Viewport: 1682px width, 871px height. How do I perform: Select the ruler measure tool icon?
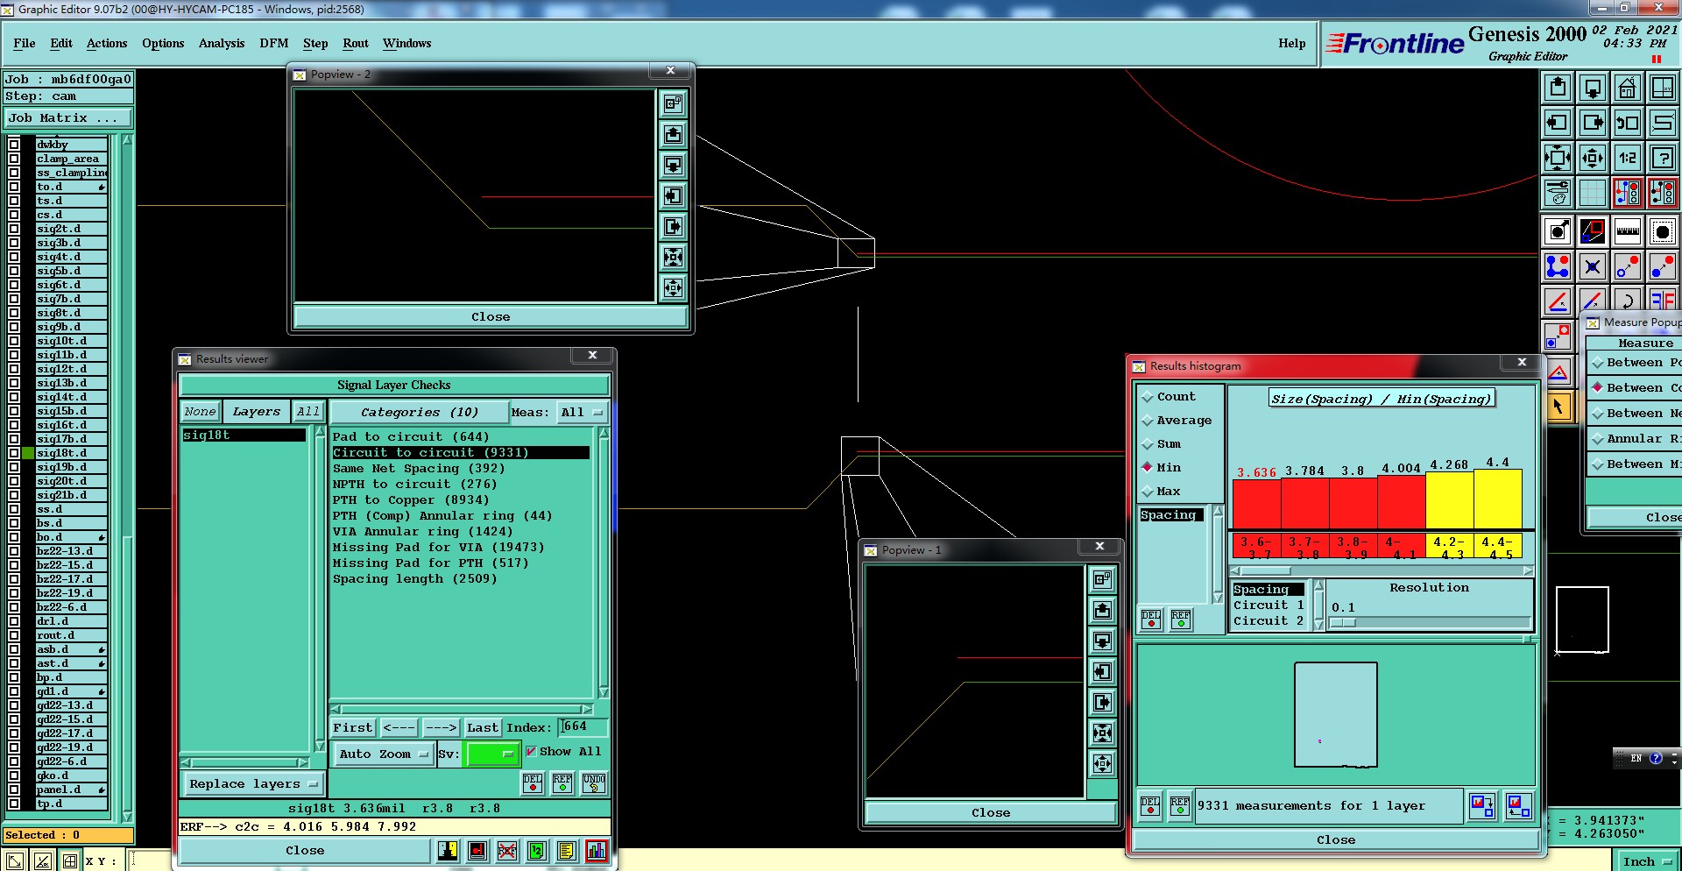1627,232
